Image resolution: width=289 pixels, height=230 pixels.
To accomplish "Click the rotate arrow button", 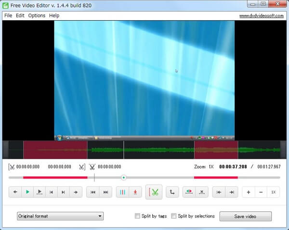I will [x=172, y=192].
